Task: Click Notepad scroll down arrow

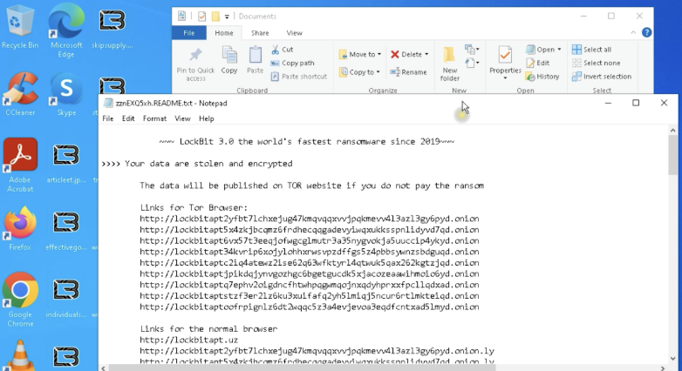Action: [673, 359]
